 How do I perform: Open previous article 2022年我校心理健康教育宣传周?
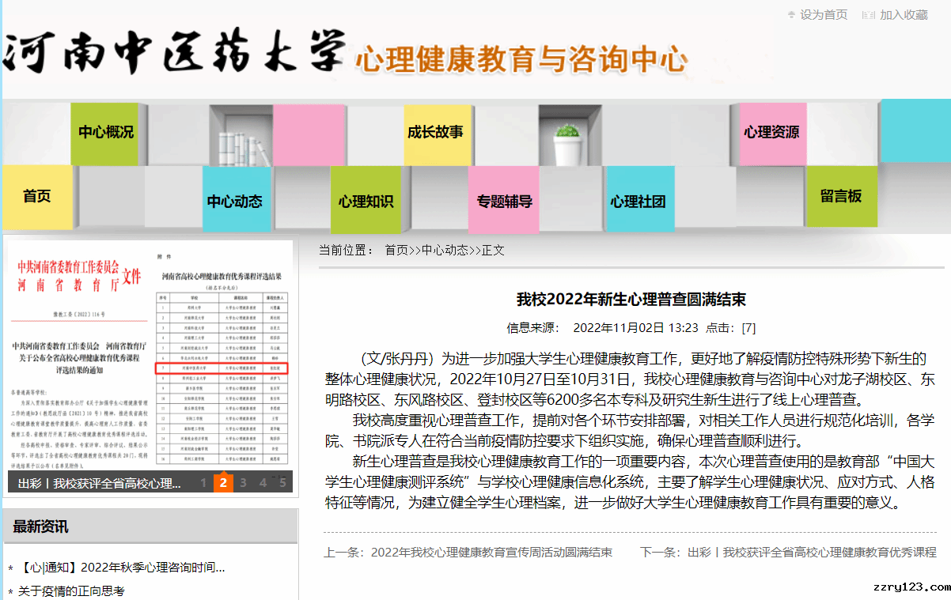(491, 553)
